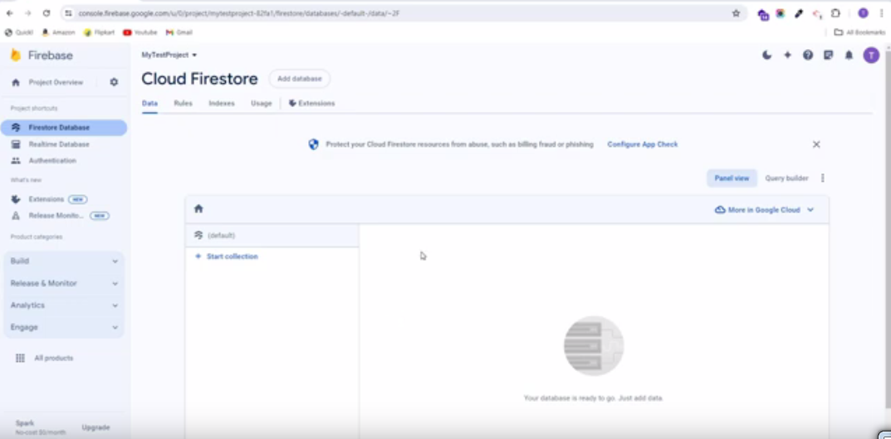Open project settings gear icon

[114, 82]
